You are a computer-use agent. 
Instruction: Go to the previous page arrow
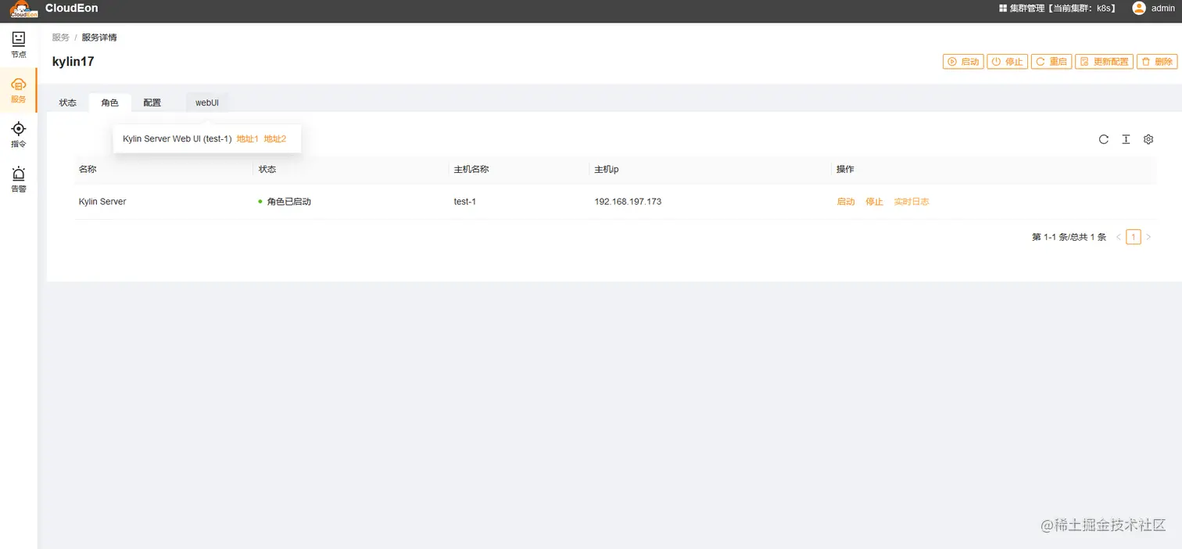pyautogui.click(x=1119, y=237)
